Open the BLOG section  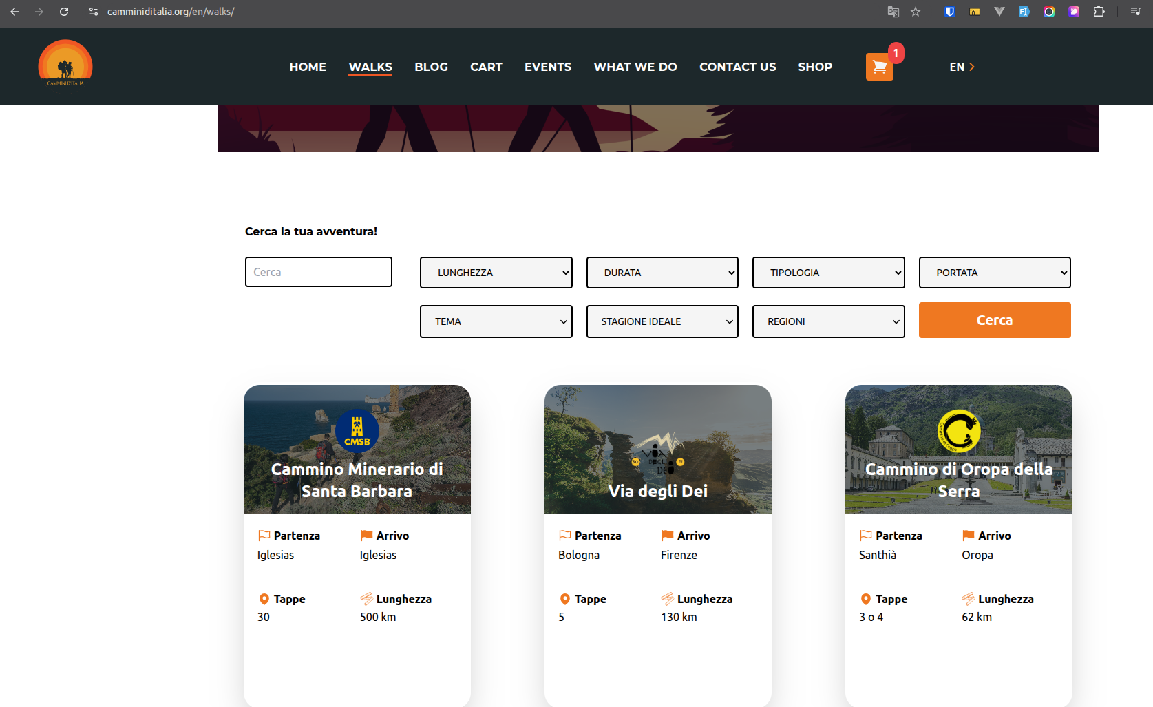(x=431, y=67)
